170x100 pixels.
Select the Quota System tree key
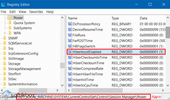(24, 23)
